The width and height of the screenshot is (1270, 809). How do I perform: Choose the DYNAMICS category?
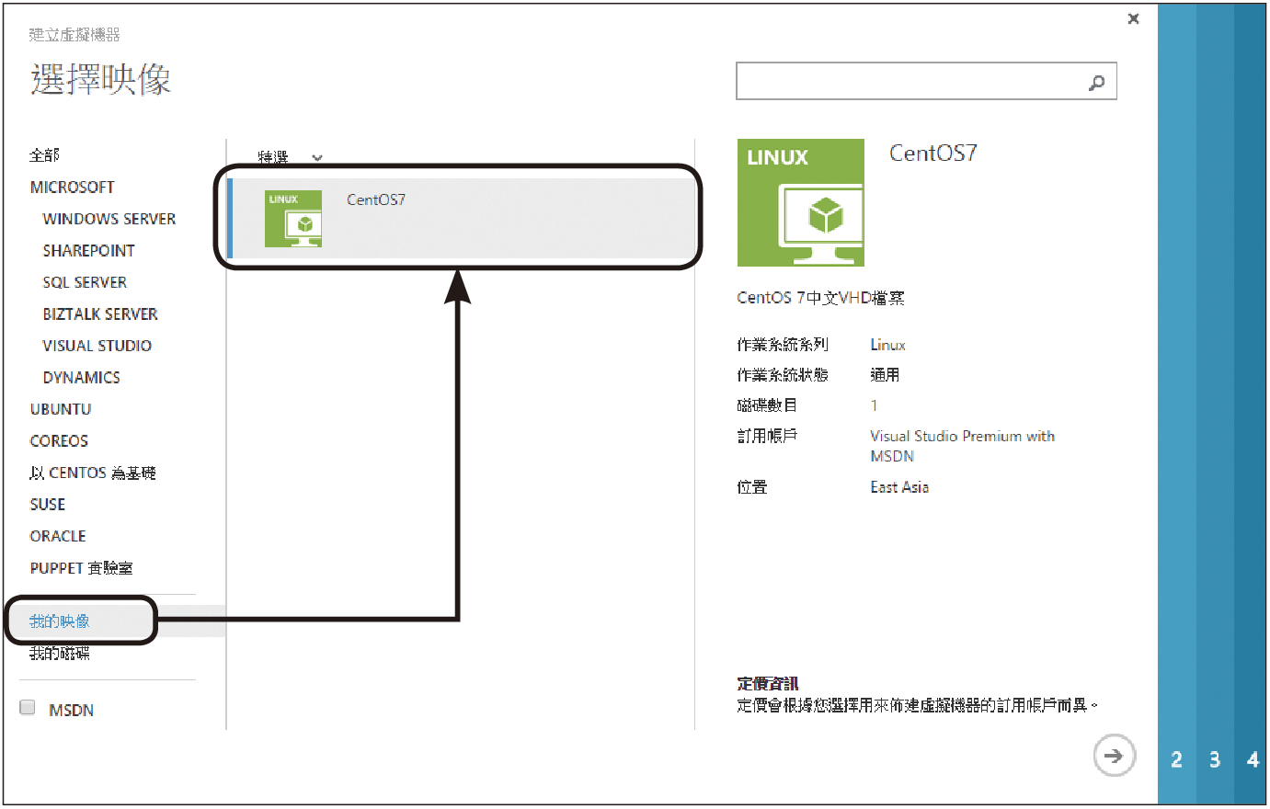81,377
